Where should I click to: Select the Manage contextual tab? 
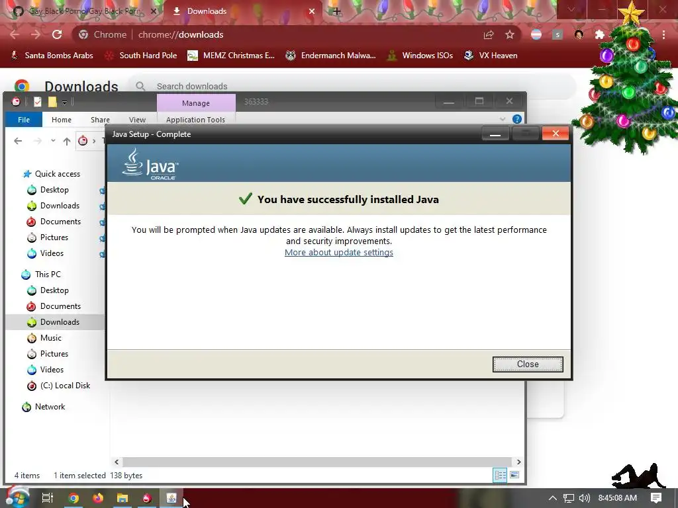coord(196,103)
